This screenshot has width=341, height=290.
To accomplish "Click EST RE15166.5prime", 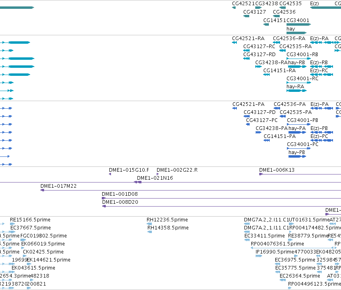I will coord(30,220).
